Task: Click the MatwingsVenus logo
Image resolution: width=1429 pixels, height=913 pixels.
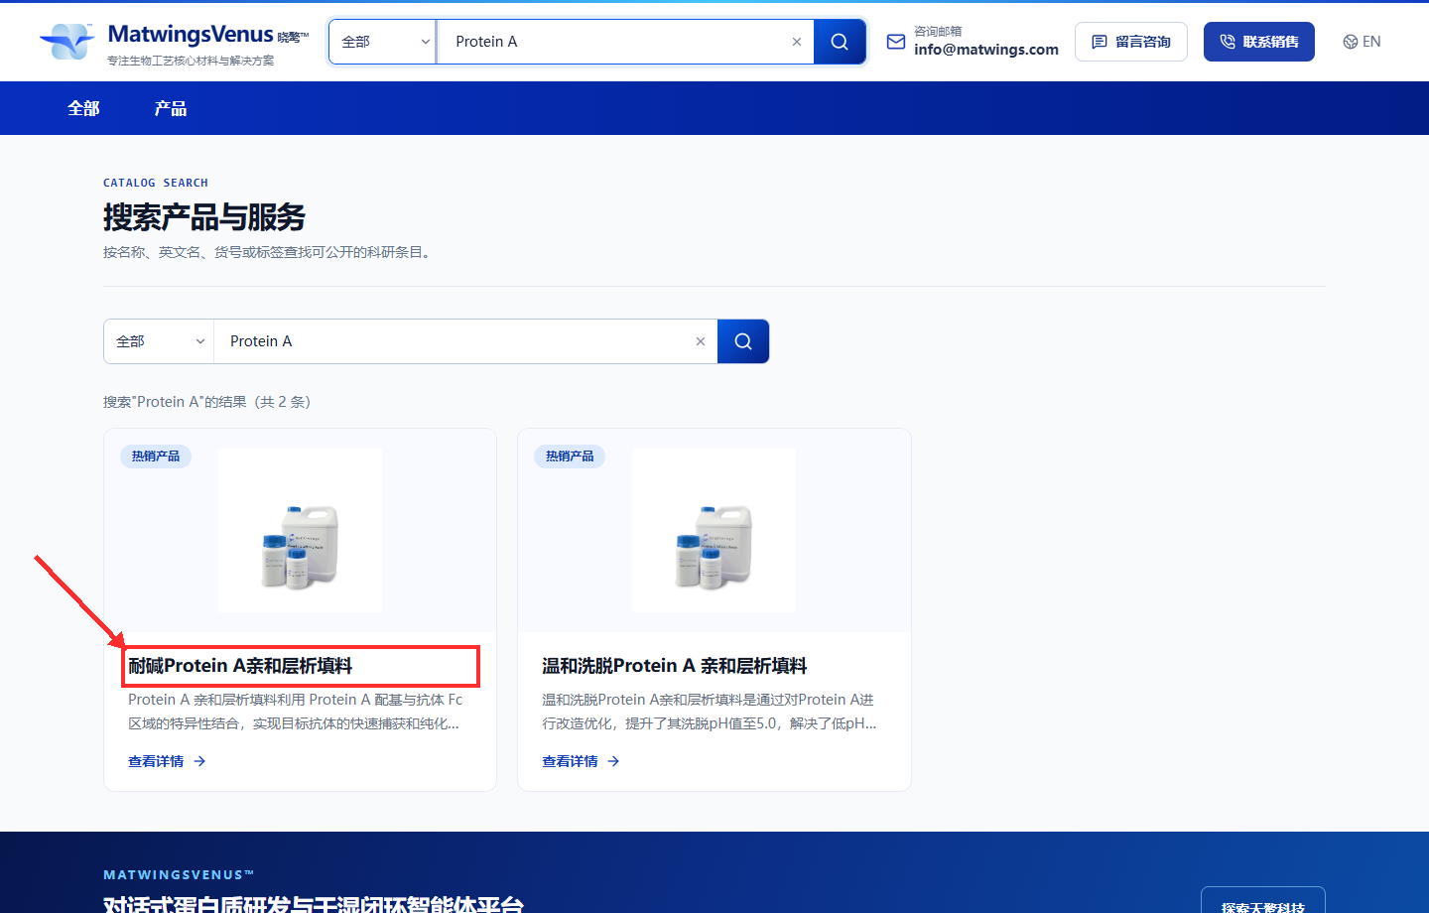Action: pyautogui.click(x=174, y=42)
